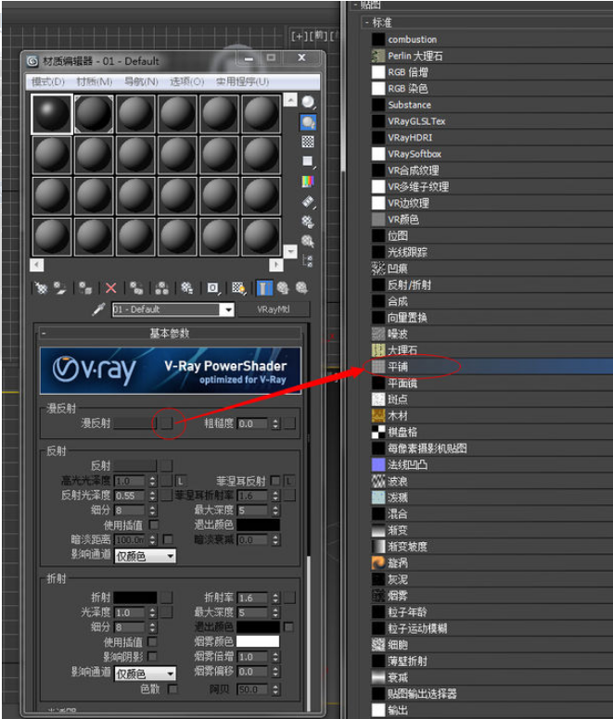Select the 噪波 map in list
The width and height of the screenshot is (613, 719).
click(492, 334)
